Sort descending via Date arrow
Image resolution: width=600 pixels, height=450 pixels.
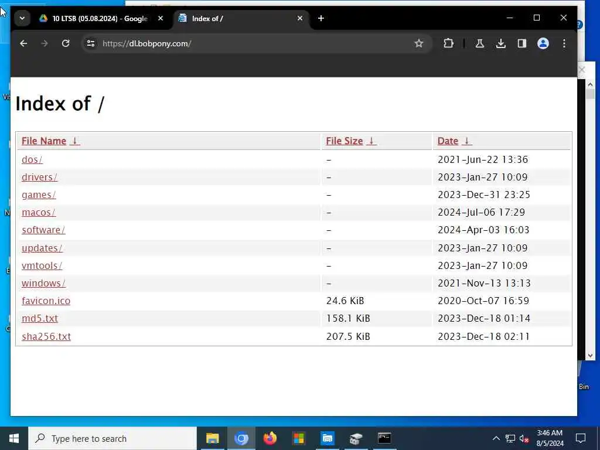point(466,141)
